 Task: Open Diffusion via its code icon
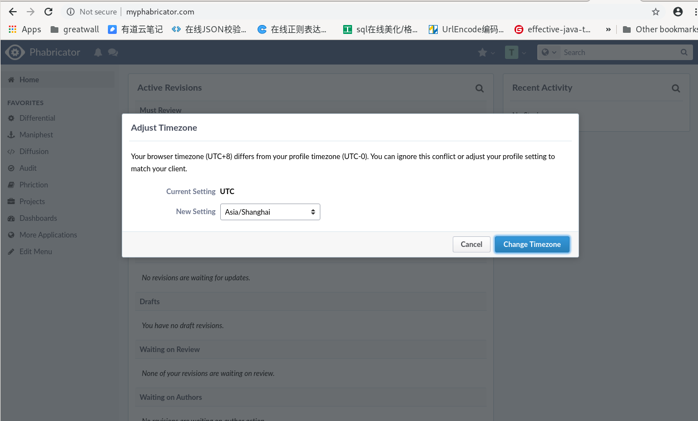(12, 151)
